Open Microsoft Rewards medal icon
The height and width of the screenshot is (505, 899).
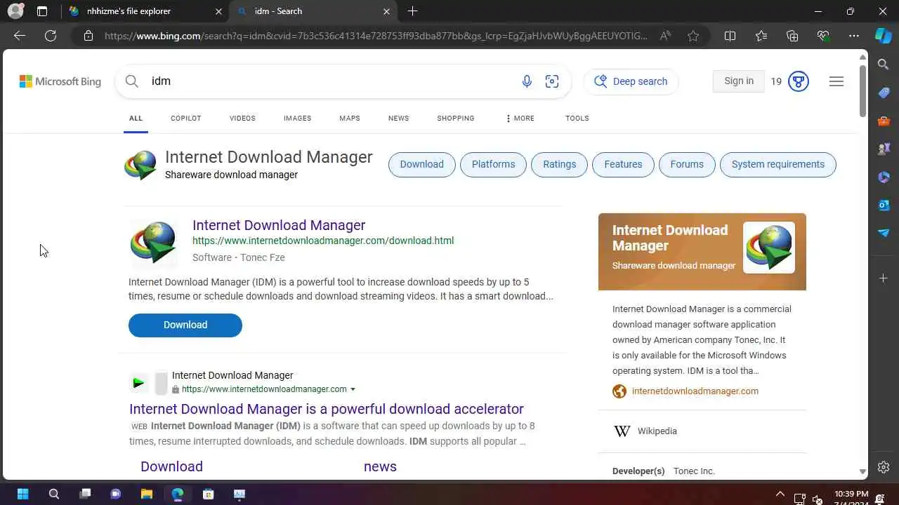pyautogui.click(x=798, y=81)
